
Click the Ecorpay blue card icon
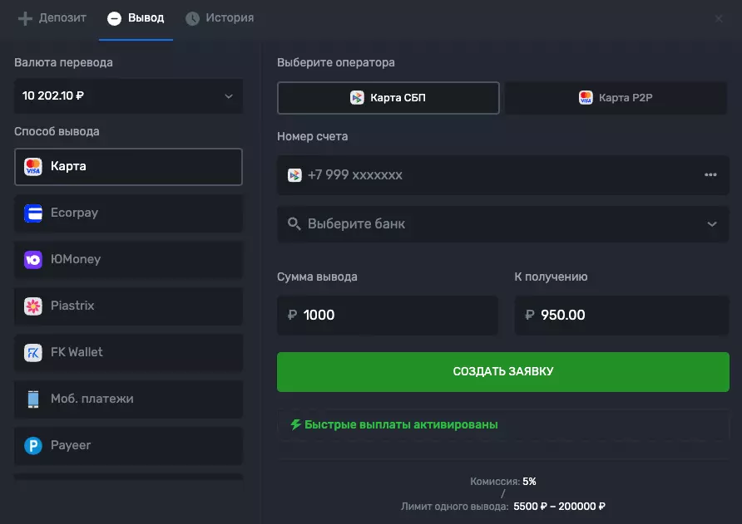[33, 213]
